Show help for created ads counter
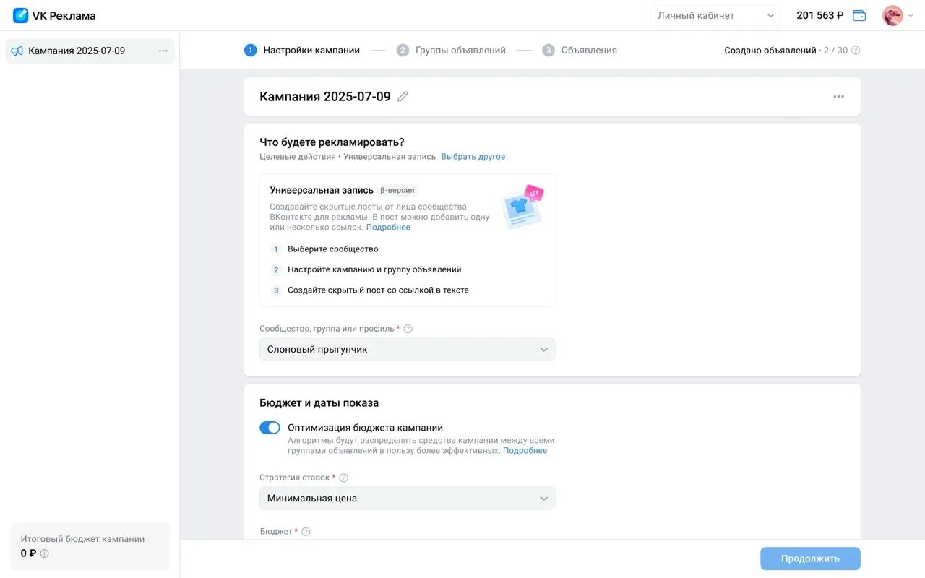925x578 pixels. click(x=856, y=51)
